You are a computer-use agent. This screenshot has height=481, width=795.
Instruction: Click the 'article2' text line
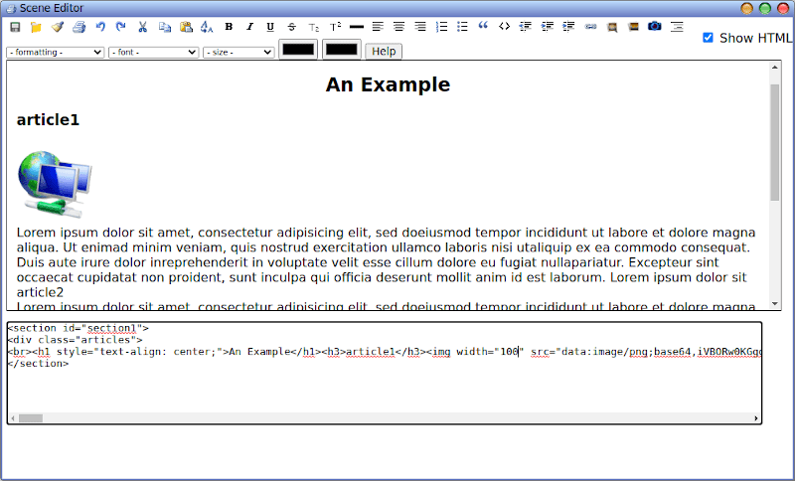tap(40, 292)
